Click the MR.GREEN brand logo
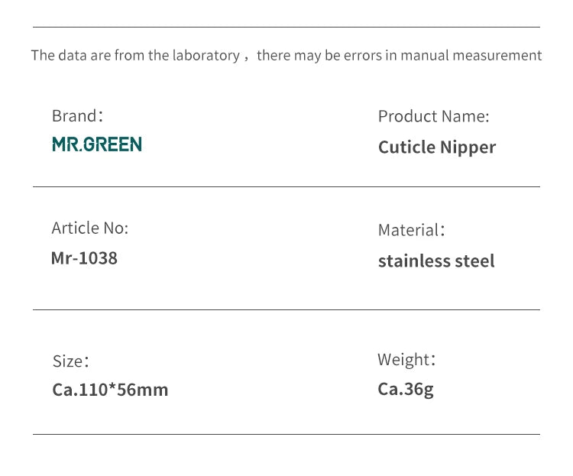The image size is (573, 476). click(x=97, y=144)
